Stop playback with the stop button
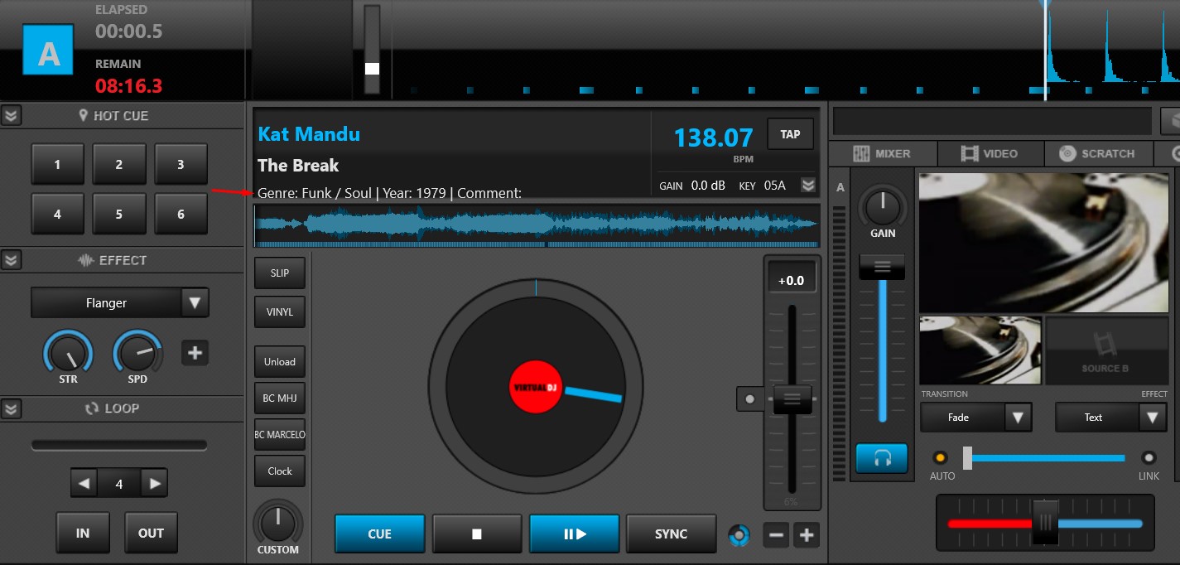This screenshot has width=1180, height=565. 477,534
